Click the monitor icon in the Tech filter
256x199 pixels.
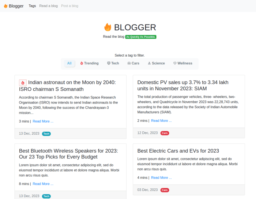[109, 63]
